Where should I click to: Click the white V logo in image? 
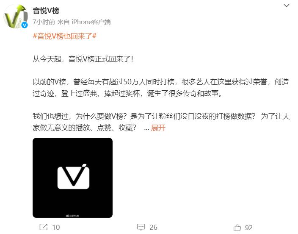(73, 176)
